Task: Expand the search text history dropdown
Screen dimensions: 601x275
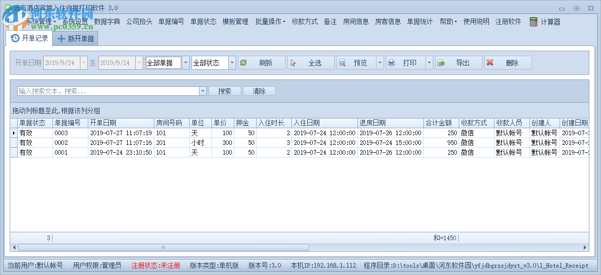Action: (x=203, y=91)
